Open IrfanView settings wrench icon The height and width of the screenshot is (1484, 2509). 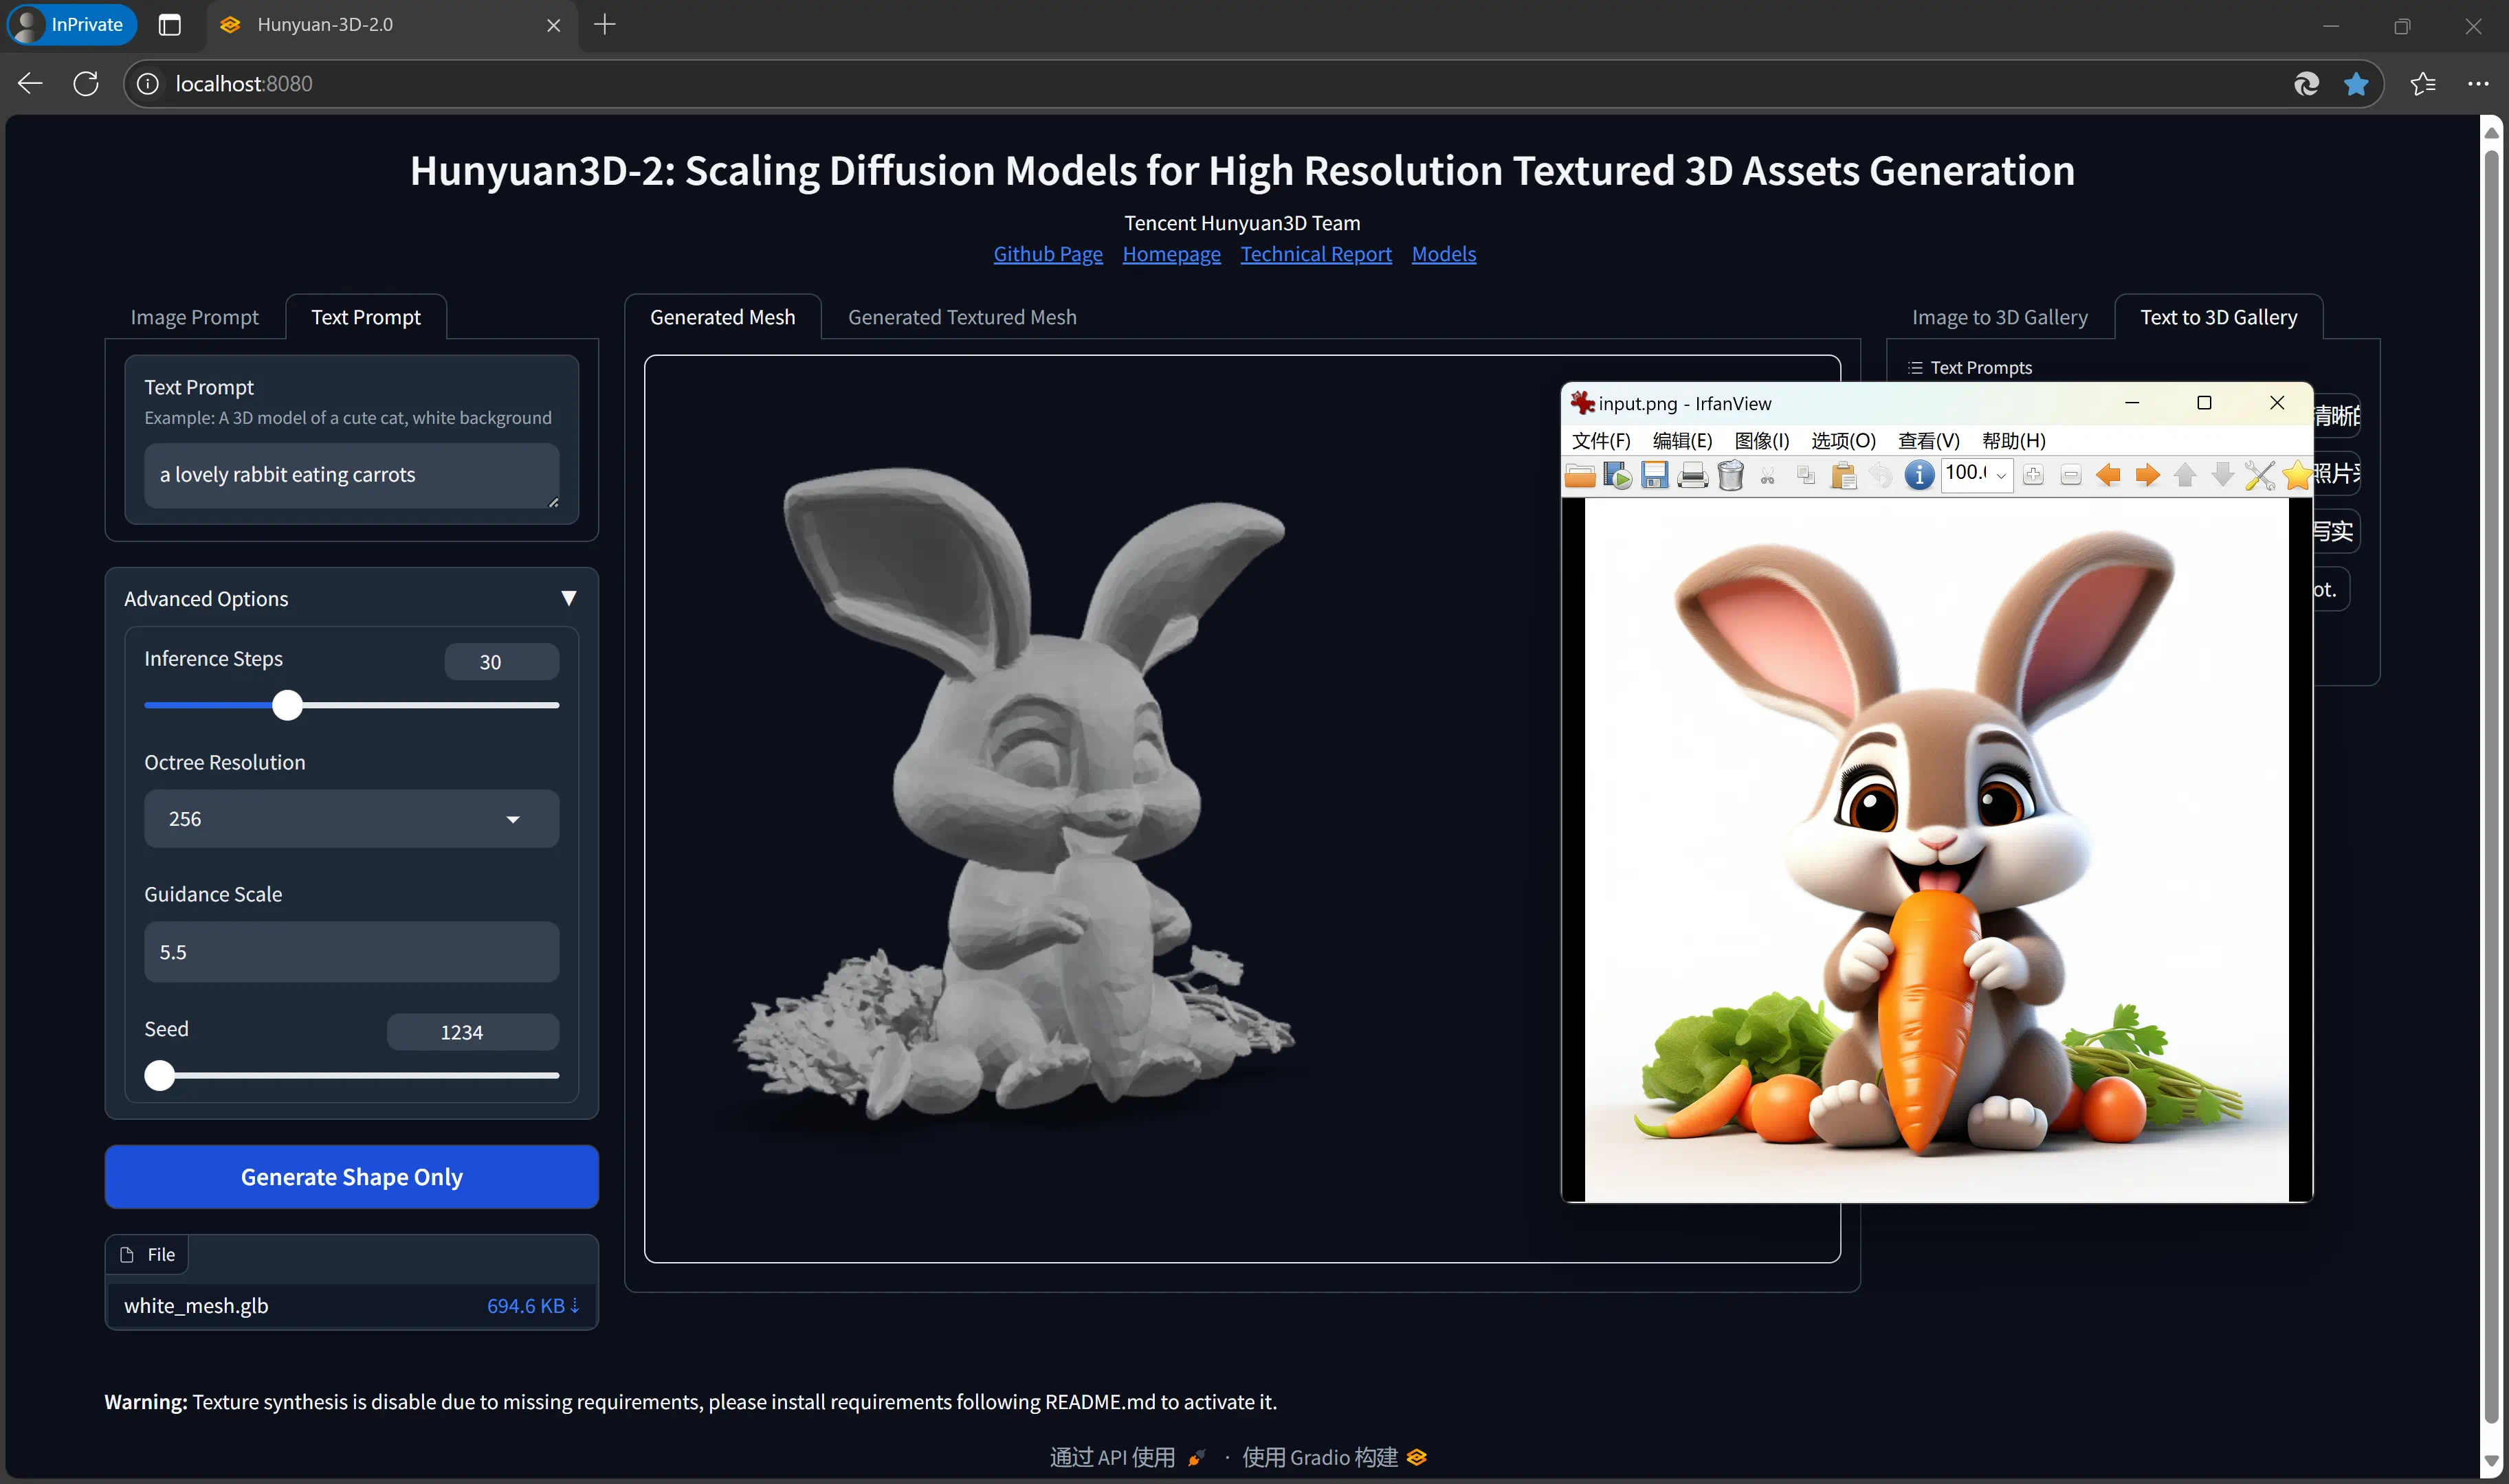click(2259, 475)
